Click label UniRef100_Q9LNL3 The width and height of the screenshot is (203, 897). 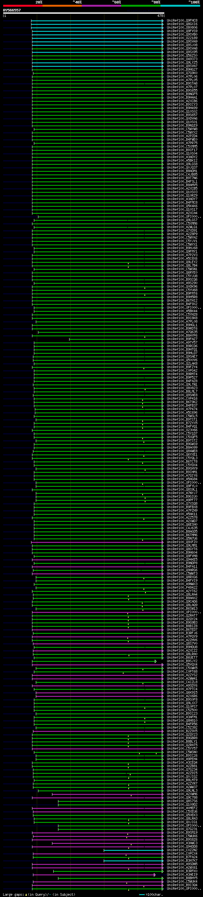coord(182,790)
